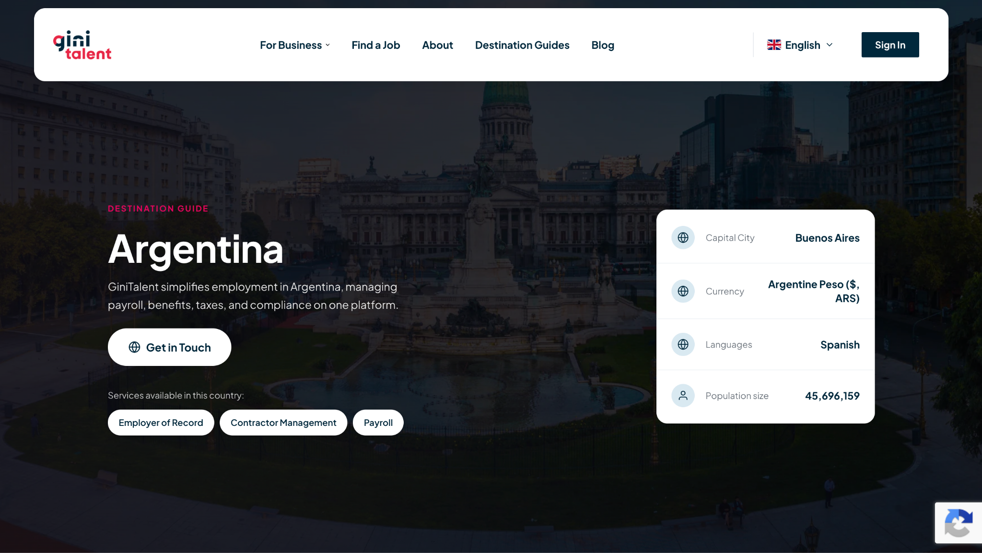
Task: Click the Services available in this country text
Action: coord(175,395)
